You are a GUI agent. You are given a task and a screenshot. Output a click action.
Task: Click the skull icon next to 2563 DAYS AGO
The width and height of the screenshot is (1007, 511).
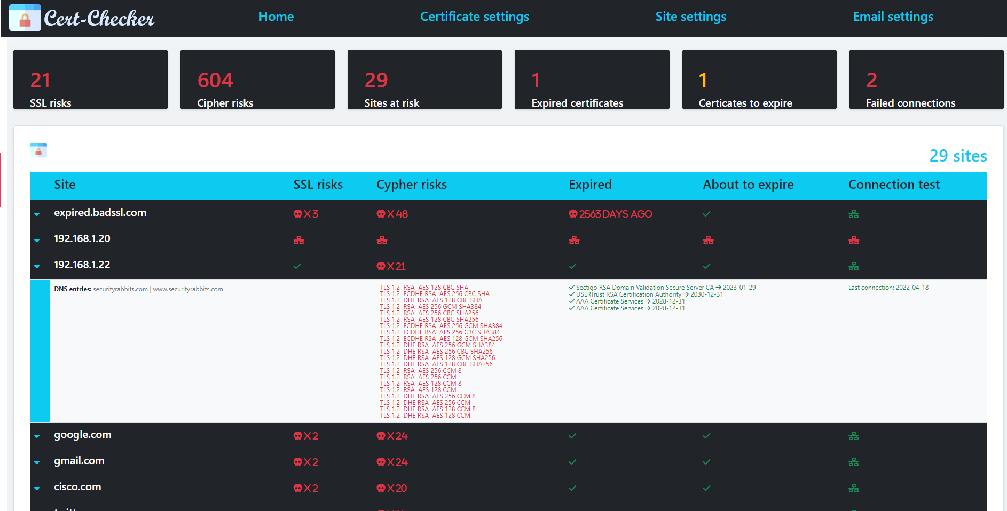pos(573,214)
